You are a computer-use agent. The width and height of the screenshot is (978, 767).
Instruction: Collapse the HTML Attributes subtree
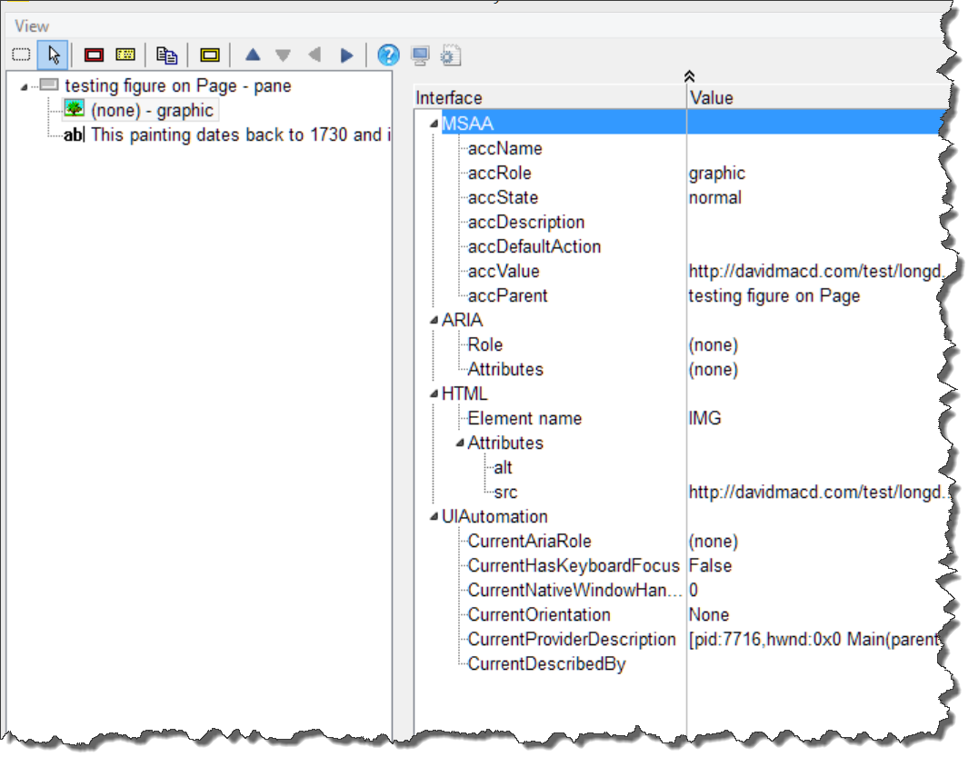click(x=459, y=443)
